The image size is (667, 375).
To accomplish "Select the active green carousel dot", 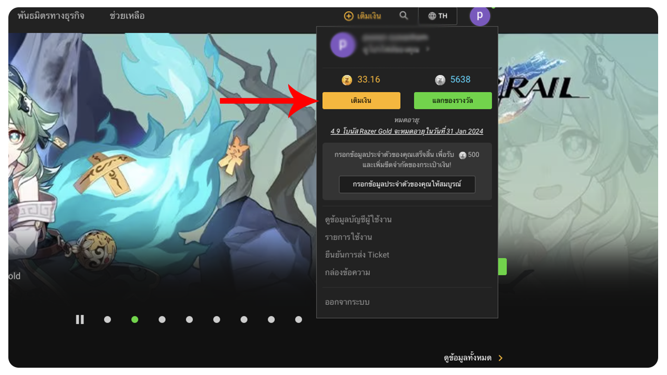I will click(135, 319).
